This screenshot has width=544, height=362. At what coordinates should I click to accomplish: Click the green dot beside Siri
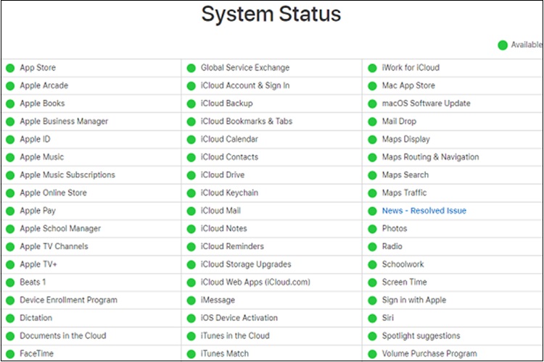[372, 319]
